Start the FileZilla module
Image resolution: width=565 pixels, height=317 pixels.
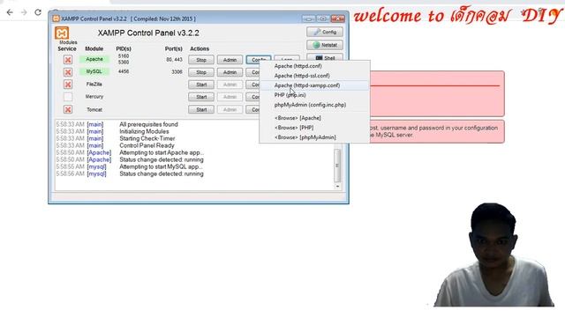tap(201, 85)
